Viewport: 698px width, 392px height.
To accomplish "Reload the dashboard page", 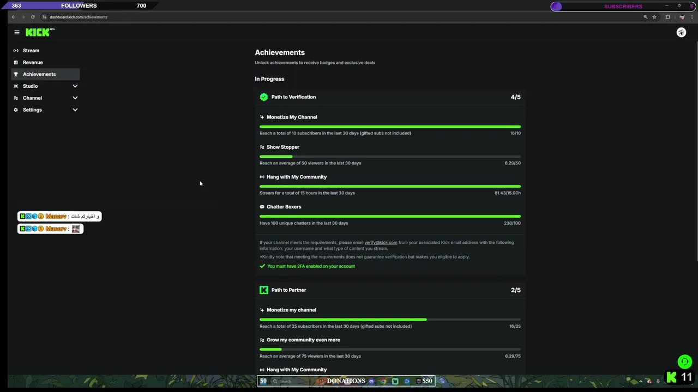I will click(x=33, y=17).
